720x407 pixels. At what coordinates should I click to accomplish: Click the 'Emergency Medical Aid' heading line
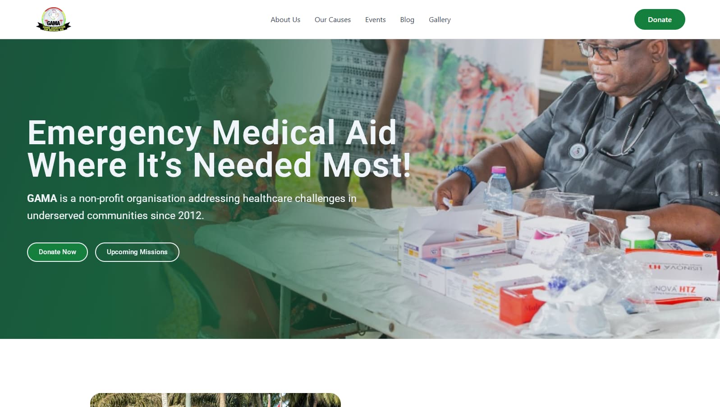212,133
